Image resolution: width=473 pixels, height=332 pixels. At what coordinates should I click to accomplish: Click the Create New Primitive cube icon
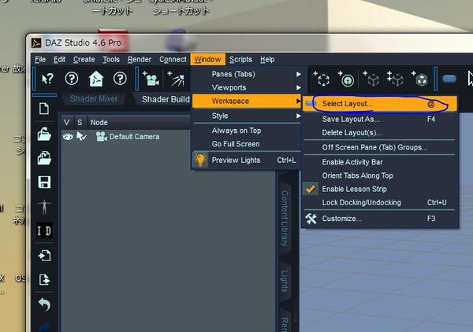[x=419, y=79]
